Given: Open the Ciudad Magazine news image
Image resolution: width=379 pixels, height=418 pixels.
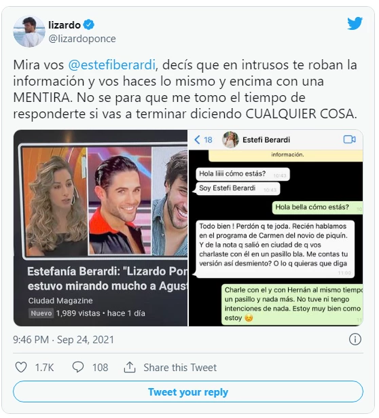Looking at the screenshot, I should pos(101,228).
